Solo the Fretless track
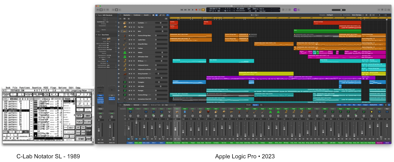This screenshot has height=162, width=394. pyautogui.click(x=132, y=48)
